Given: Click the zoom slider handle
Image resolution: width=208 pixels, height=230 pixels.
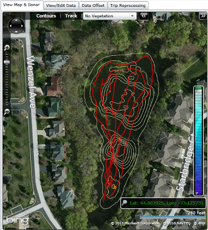Looking at the screenshot, I should tap(7, 62).
